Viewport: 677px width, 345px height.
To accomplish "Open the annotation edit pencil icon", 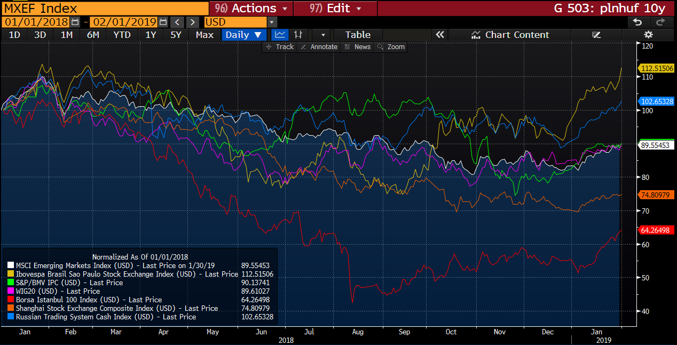I will click(597, 35).
